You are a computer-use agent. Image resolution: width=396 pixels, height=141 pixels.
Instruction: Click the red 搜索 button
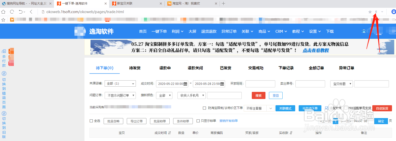coord(259,95)
